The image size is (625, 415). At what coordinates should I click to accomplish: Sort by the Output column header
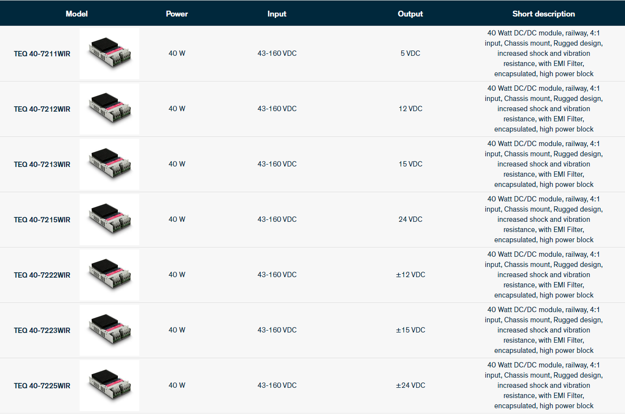pyautogui.click(x=410, y=14)
